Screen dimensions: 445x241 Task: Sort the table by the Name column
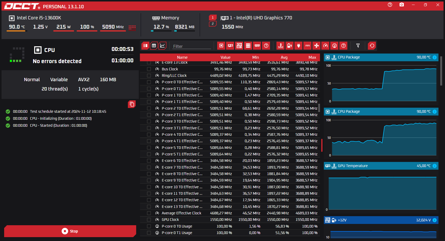[182, 57]
